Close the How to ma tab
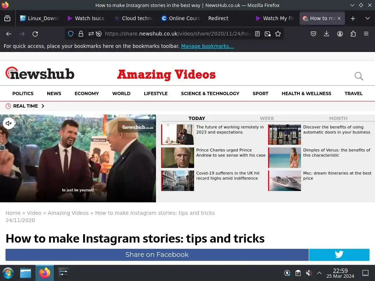Screen dimensions: 375x281 tap(339, 18)
